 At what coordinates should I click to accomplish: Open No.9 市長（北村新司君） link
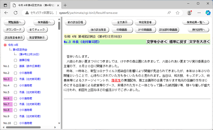30,116
